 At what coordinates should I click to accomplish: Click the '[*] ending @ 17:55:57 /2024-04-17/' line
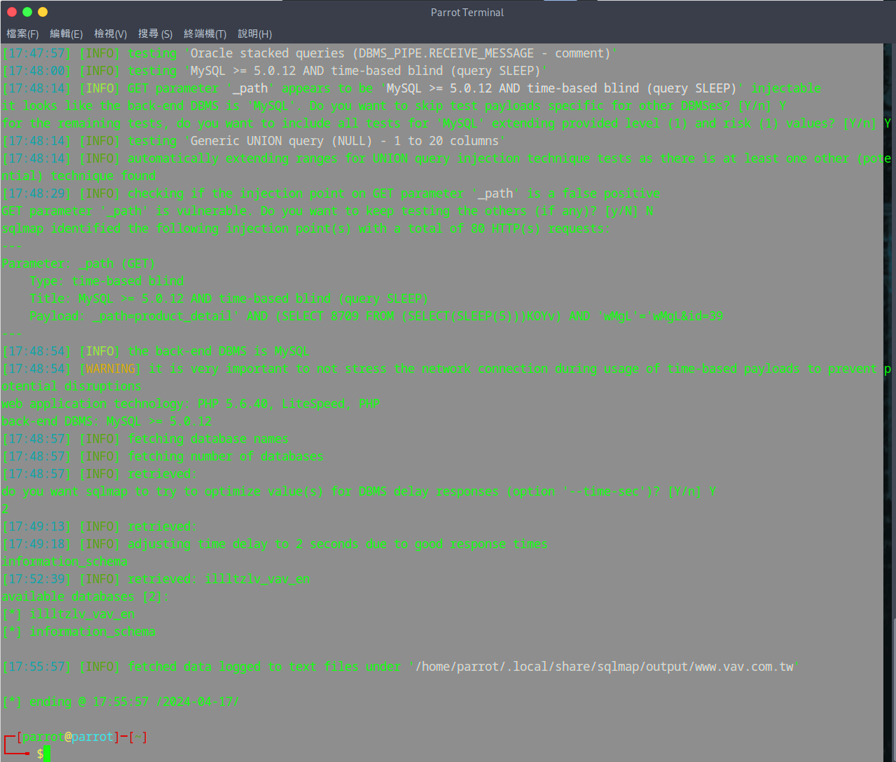[120, 702]
